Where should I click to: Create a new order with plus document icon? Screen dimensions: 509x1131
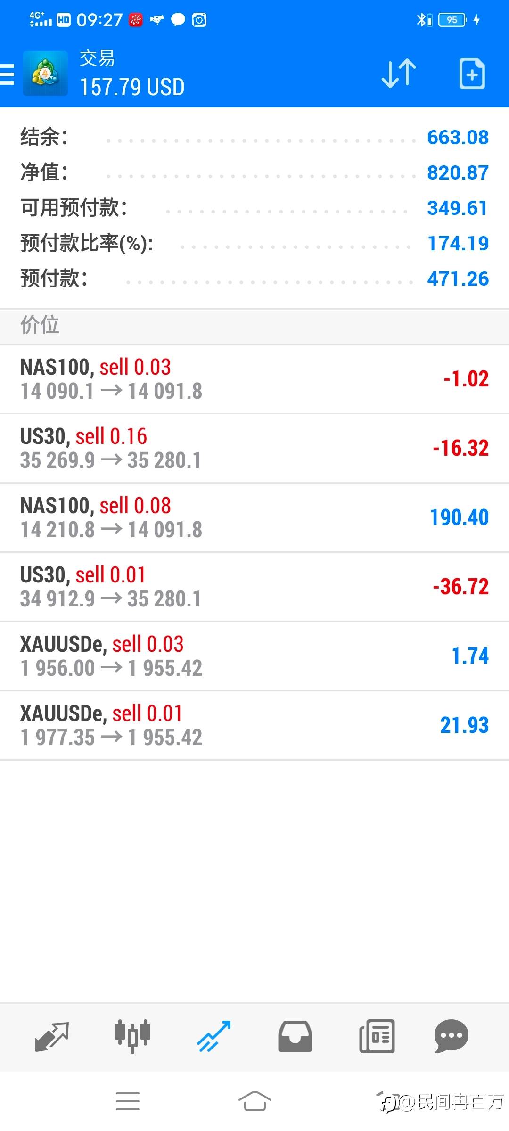tap(472, 74)
